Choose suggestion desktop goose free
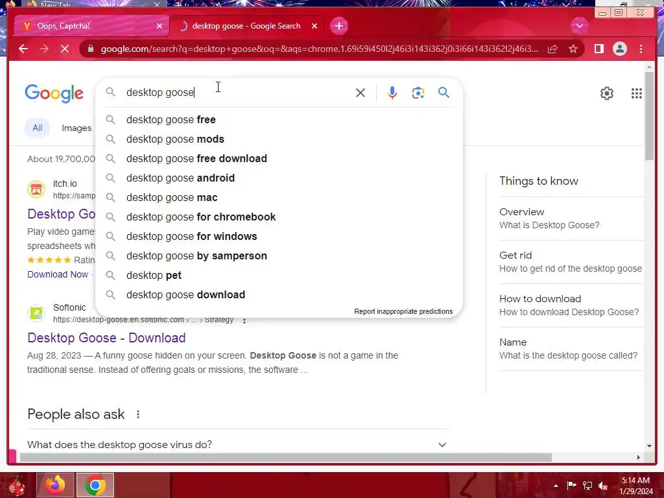Image resolution: width=664 pixels, height=498 pixels. click(x=279, y=120)
